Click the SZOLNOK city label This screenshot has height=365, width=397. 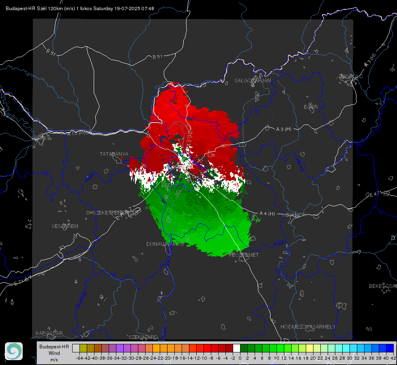(x=294, y=215)
